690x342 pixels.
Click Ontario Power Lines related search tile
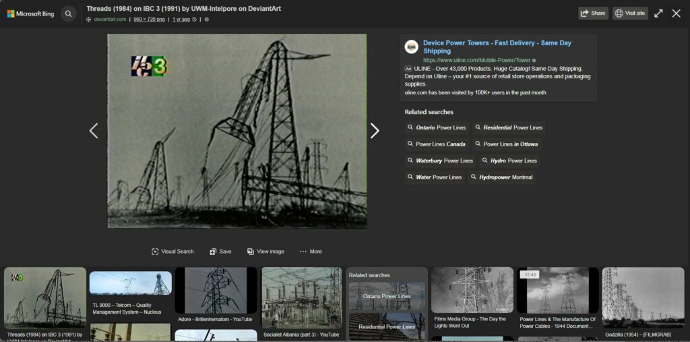click(387, 297)
